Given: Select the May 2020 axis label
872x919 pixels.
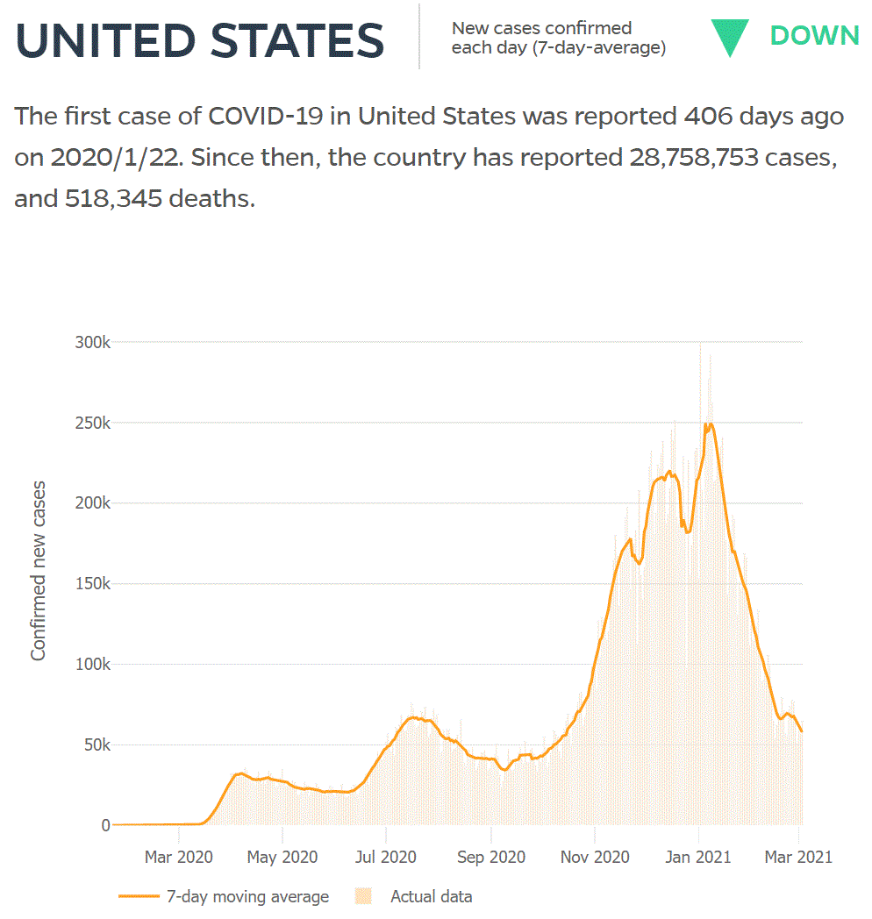Looking at the screenshot, I should (282, 857).
